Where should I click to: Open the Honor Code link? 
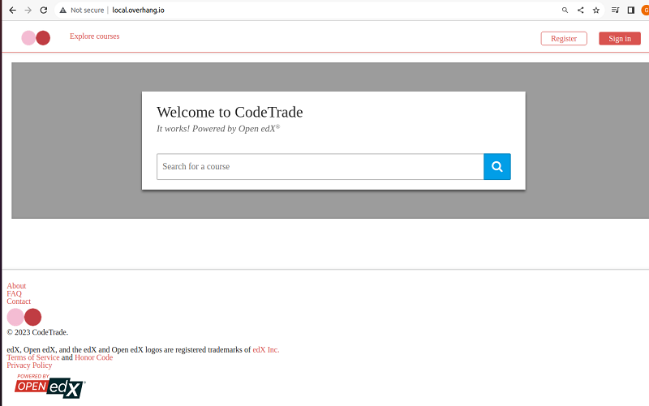(x=93, y=357)
